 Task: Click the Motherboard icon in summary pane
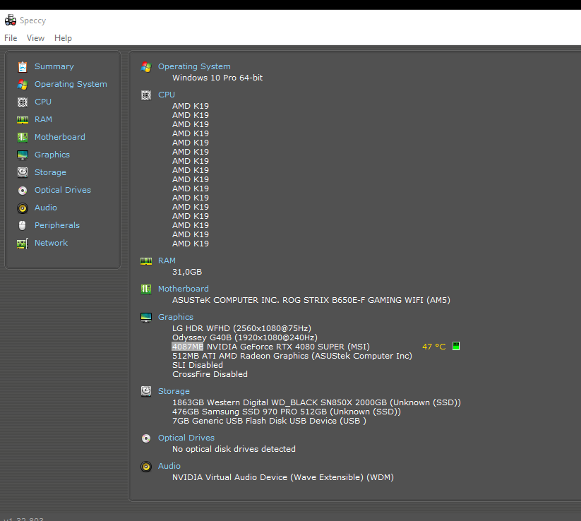[x=146, y=289]
